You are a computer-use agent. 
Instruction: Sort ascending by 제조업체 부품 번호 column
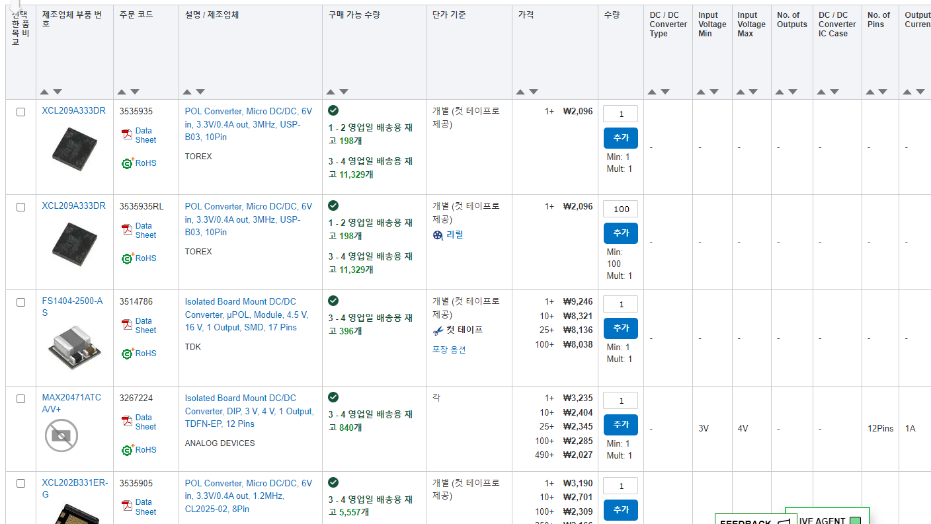(44, 92)
